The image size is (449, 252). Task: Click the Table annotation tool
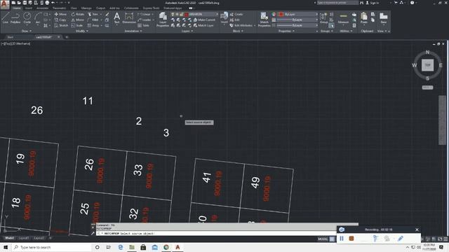point(143,25)
